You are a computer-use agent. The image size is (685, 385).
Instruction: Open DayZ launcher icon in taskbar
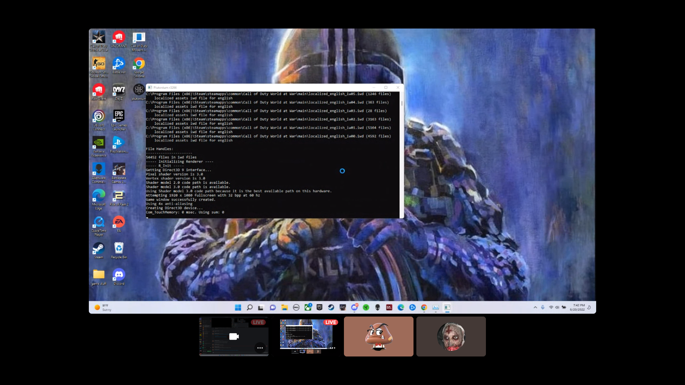pos(389,307)
